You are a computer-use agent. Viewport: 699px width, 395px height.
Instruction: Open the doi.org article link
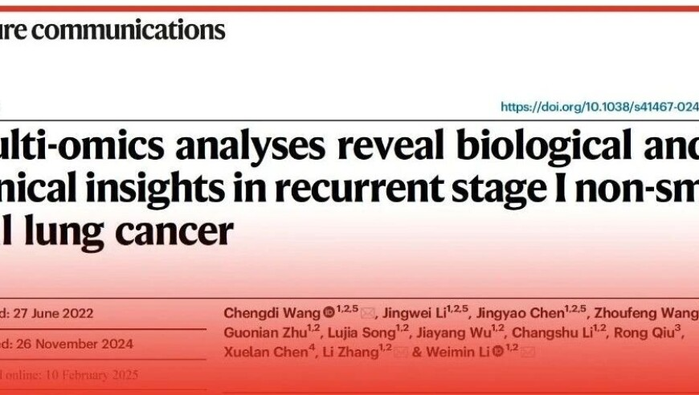(x=599, y=107)
